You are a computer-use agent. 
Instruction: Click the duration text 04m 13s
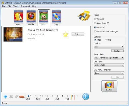[31, 38]
